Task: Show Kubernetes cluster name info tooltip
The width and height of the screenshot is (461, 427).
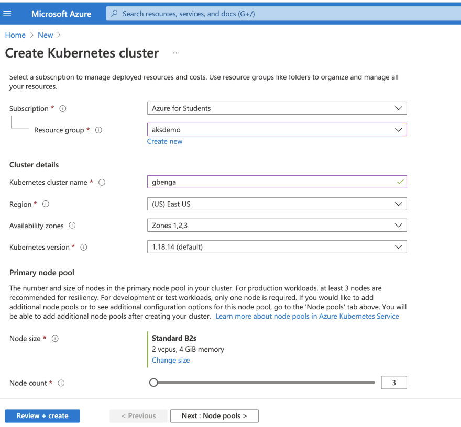Action: [102, 183]
